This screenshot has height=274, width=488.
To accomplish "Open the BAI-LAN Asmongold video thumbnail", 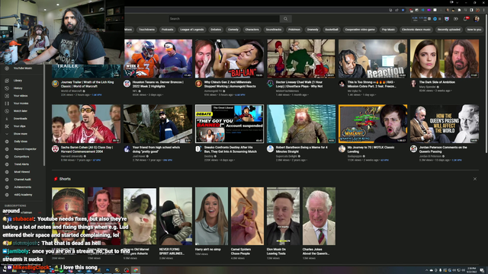I will [x=230, y=59].
